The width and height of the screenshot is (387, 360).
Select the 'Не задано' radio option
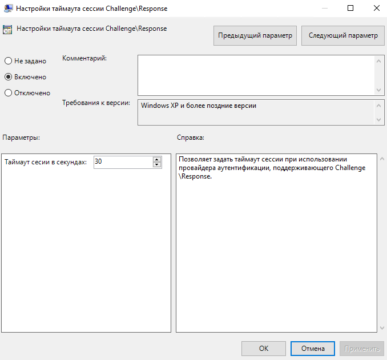pos(8,61)
